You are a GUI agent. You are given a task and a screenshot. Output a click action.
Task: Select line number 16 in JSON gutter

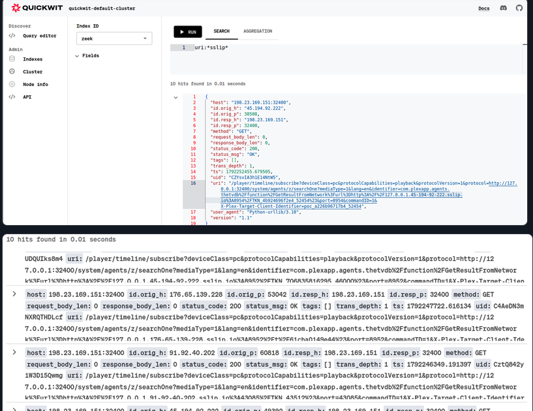(x=193, y=183)
